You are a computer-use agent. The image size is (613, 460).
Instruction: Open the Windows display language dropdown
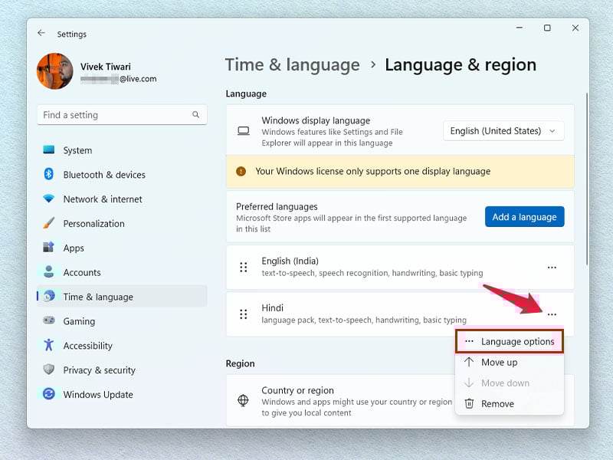point(503,131)
